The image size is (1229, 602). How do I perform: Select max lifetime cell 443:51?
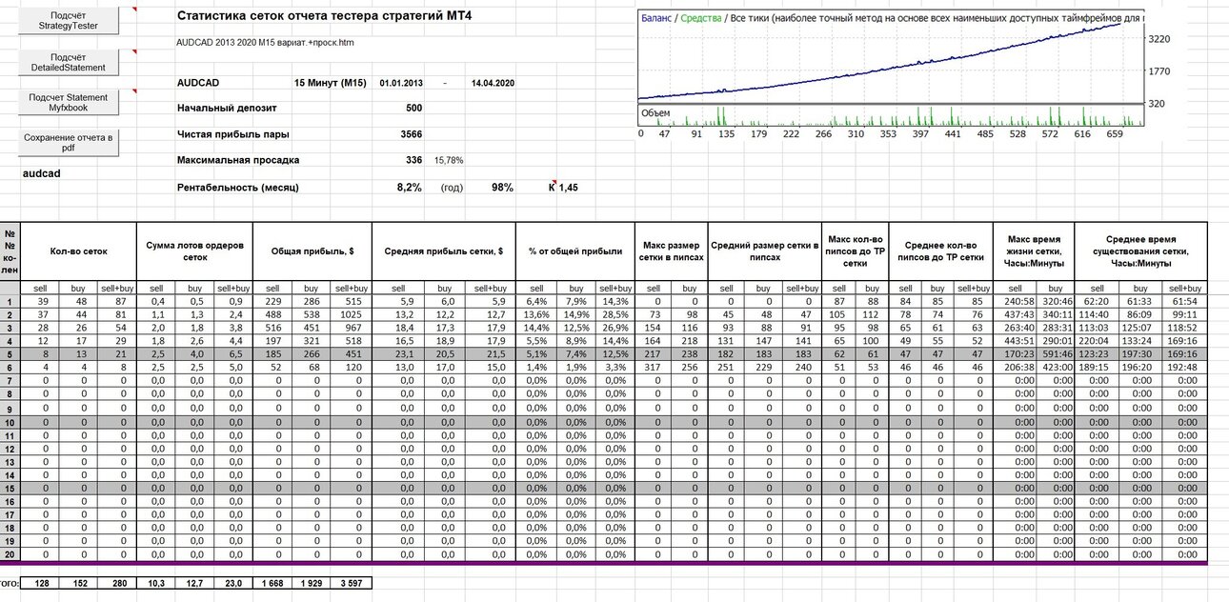click(1014, 341)
